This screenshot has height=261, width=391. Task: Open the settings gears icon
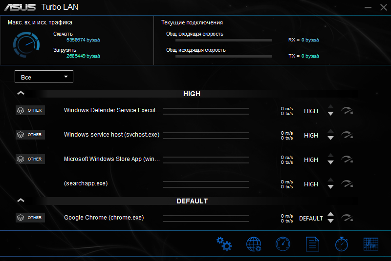224,244
